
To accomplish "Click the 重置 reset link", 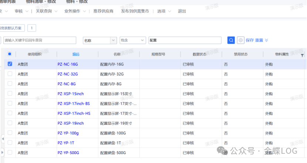I will coord(259,40).
